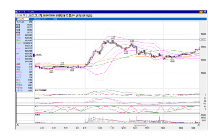Viewport: 222px width, 140px height.
Task: Click the RCI pane label
Action: [x=36, y=107]
